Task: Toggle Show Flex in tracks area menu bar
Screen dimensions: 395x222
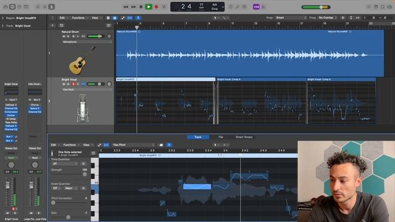Action: click(130, 18)
